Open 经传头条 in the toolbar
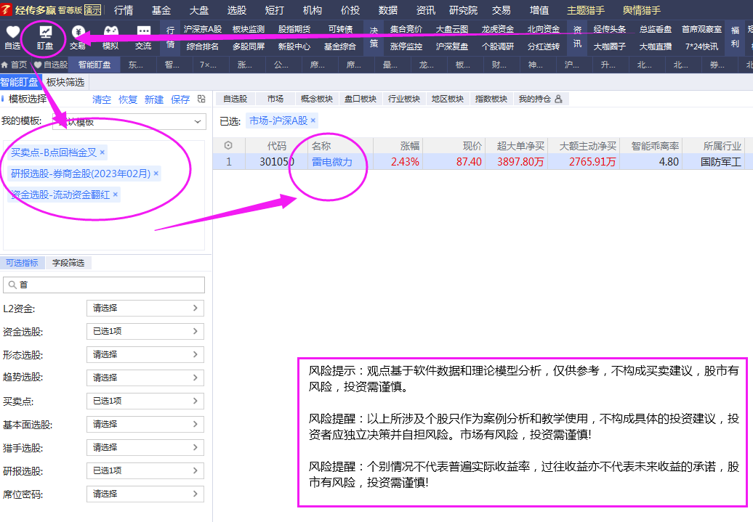 [x=609, y=29]
